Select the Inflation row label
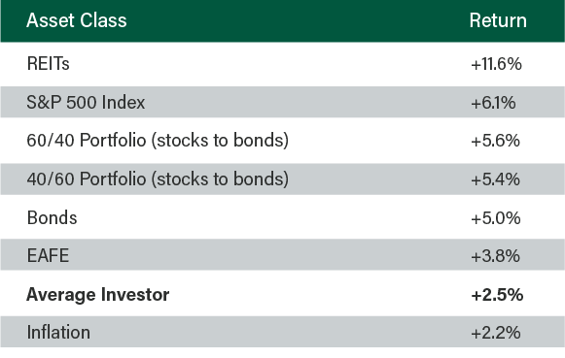Screen dimensions: 565x358 coord(58,332)
